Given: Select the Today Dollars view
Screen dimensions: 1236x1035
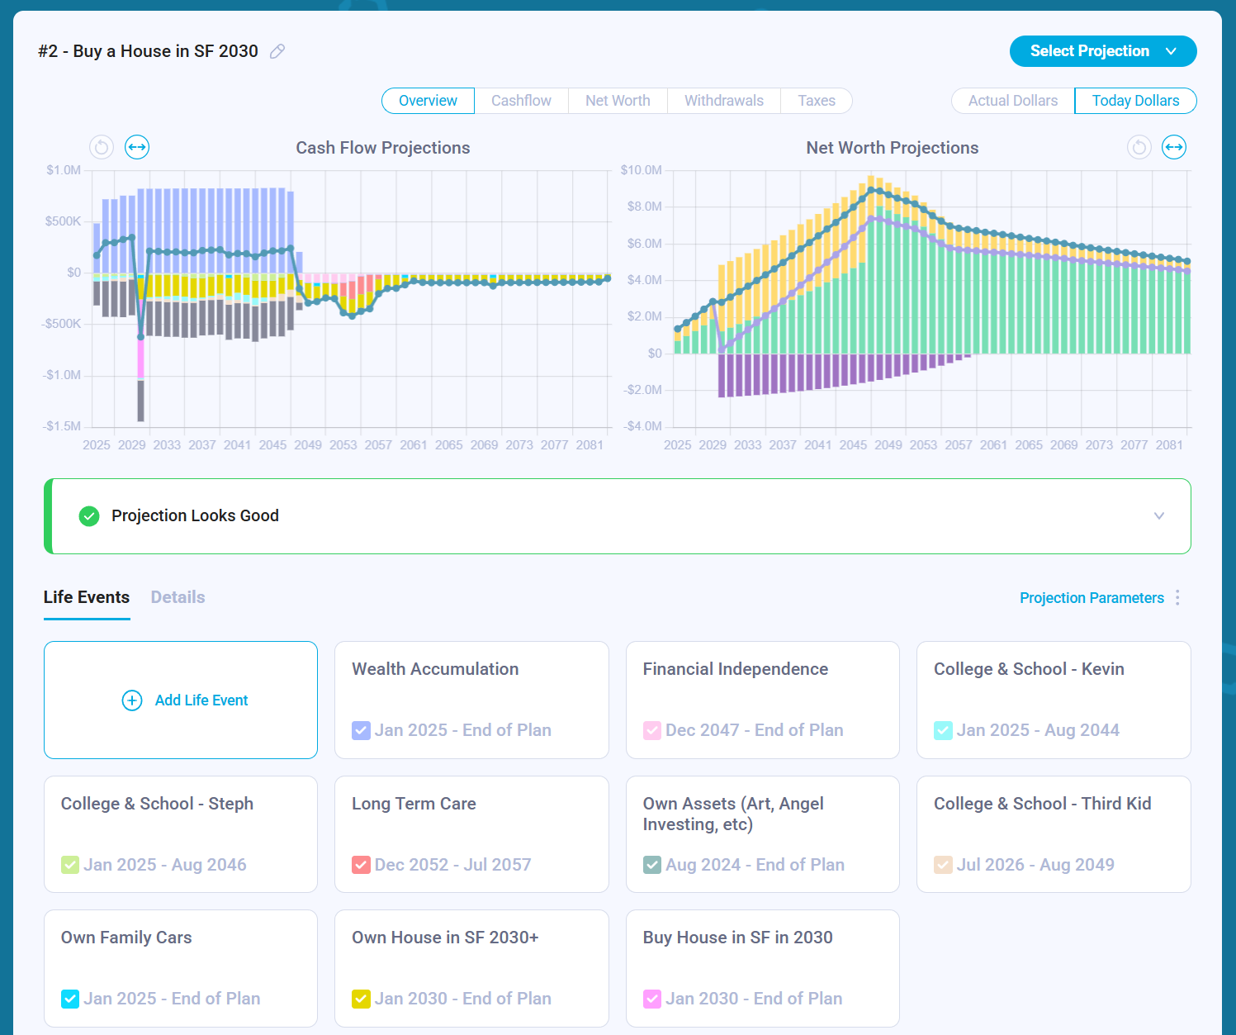Looking at the screenshot, I should point(1136,101).
